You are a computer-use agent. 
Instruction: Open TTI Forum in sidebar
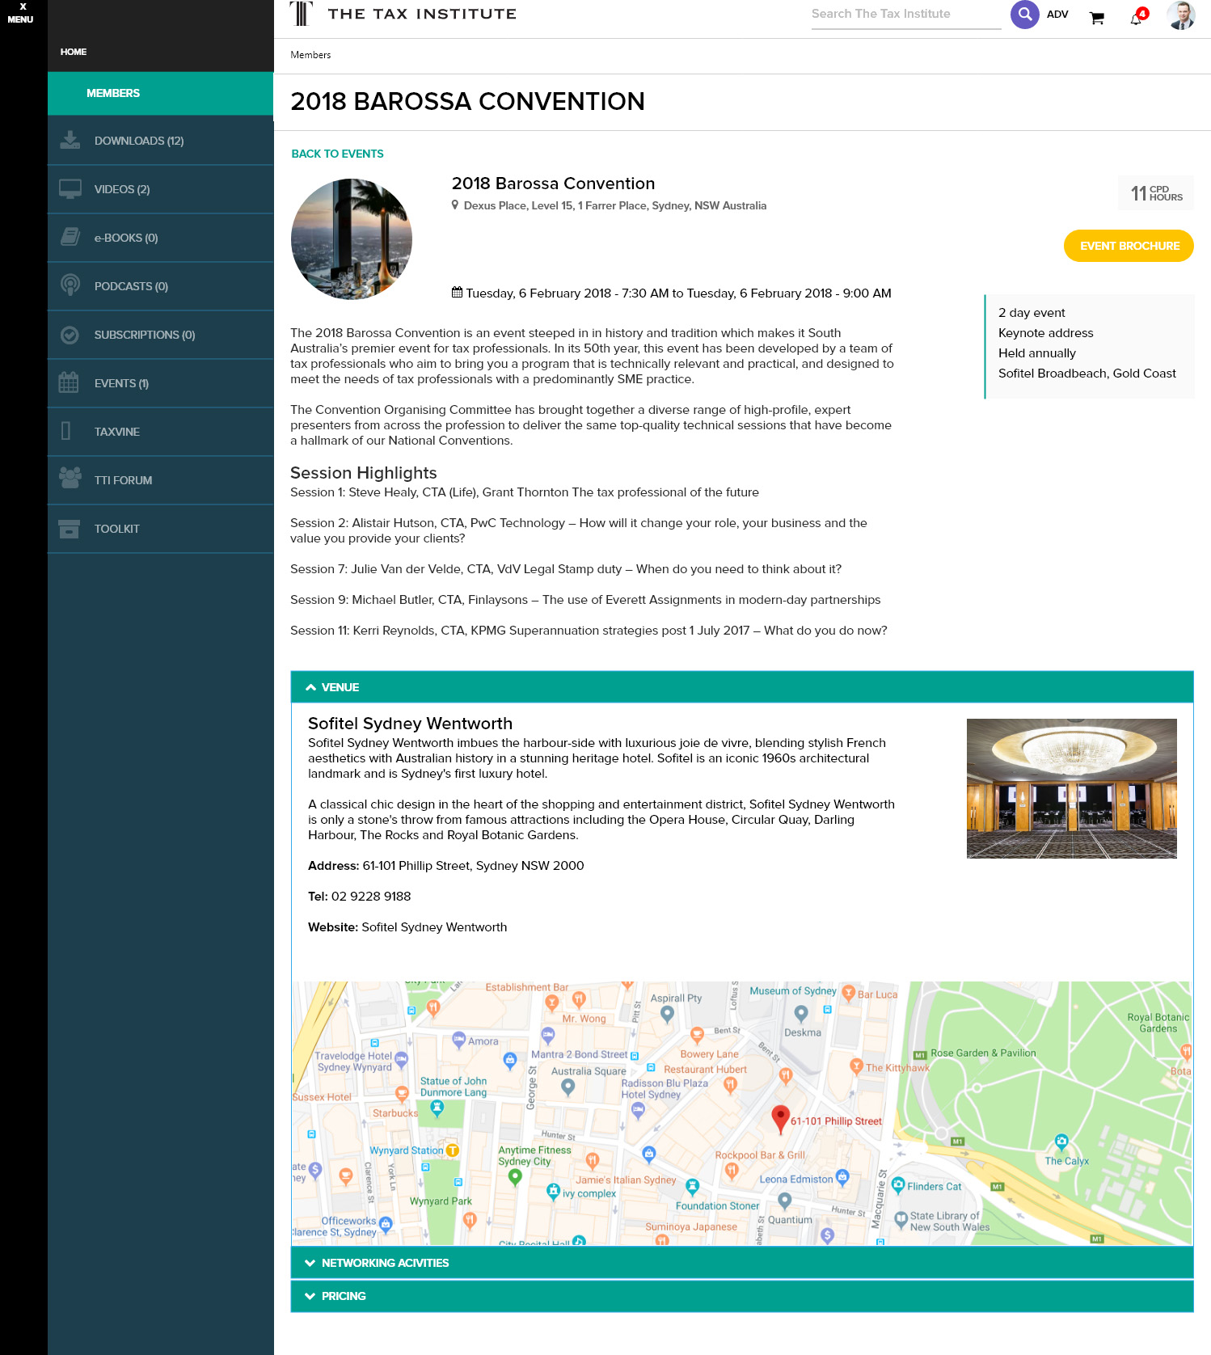click(x=161, y=480)
